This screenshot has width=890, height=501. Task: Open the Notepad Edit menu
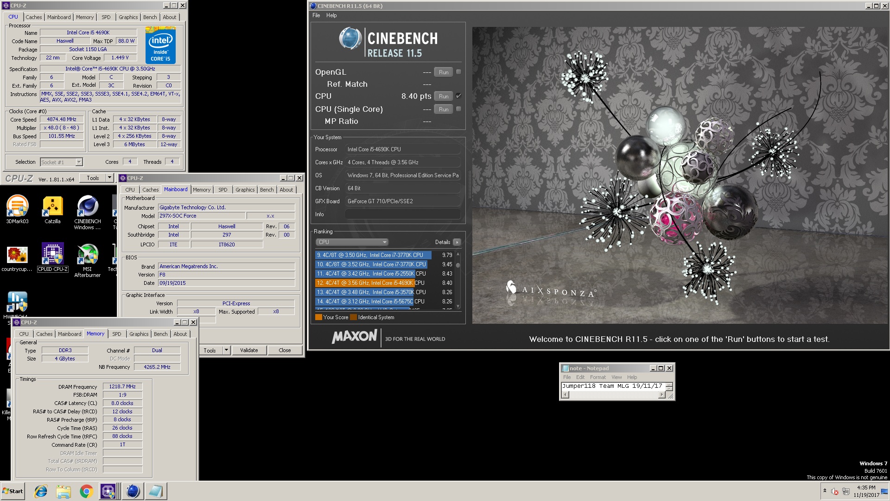[580, 377]
